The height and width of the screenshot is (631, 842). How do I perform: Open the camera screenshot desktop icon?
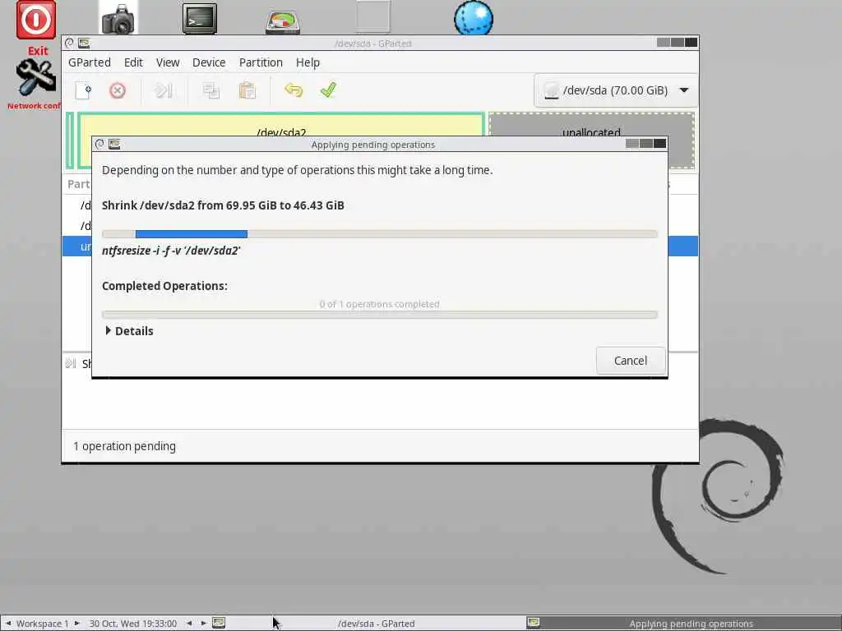click(118, 19)
